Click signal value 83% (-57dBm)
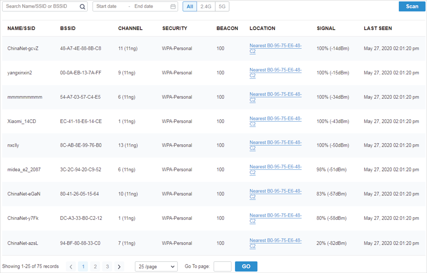The image size is (427, 273). [x=331, y=194]
